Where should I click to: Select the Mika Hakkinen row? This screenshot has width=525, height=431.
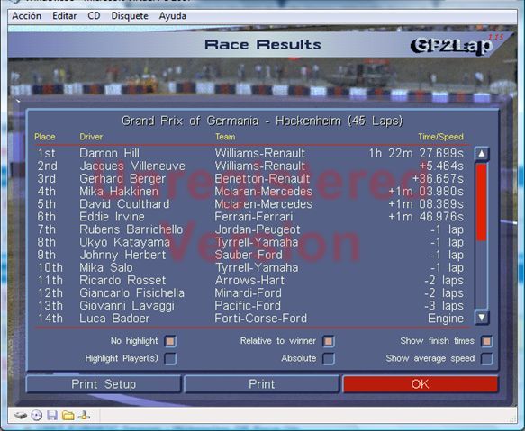tap(250, 192)
